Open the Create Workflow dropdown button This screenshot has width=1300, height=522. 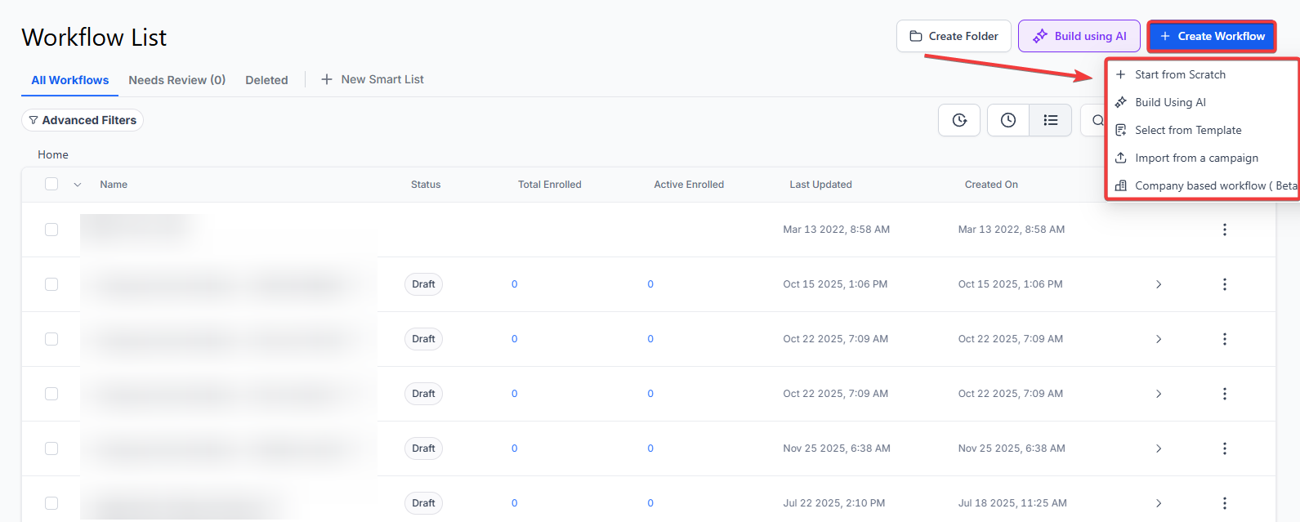tap(1212, 36)
